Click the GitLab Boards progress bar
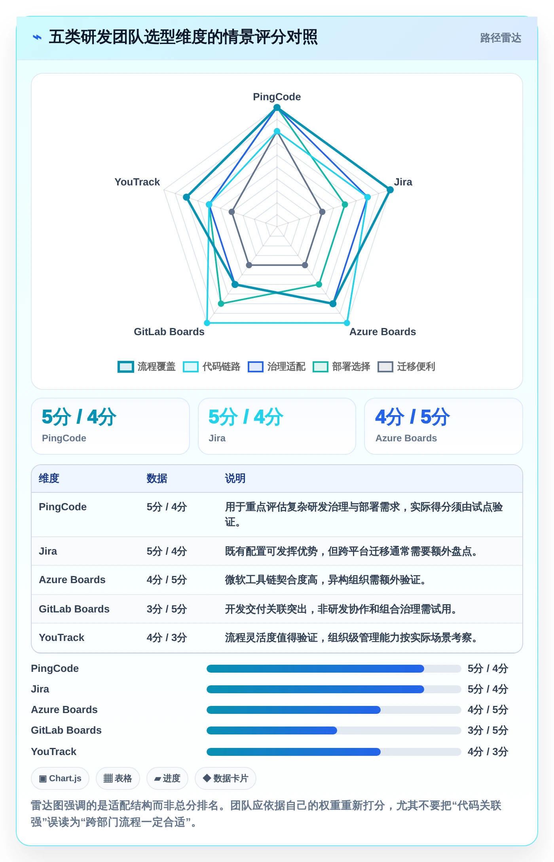 tap(334, 730)
